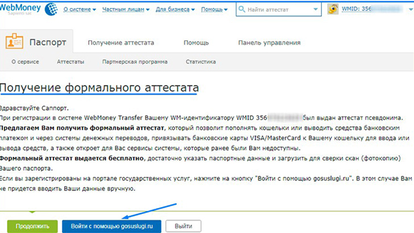The width and height of the screenshot is (414, 233).
Task: Open the Частным лицам dropdown menu
Action: tap(126, 10)
